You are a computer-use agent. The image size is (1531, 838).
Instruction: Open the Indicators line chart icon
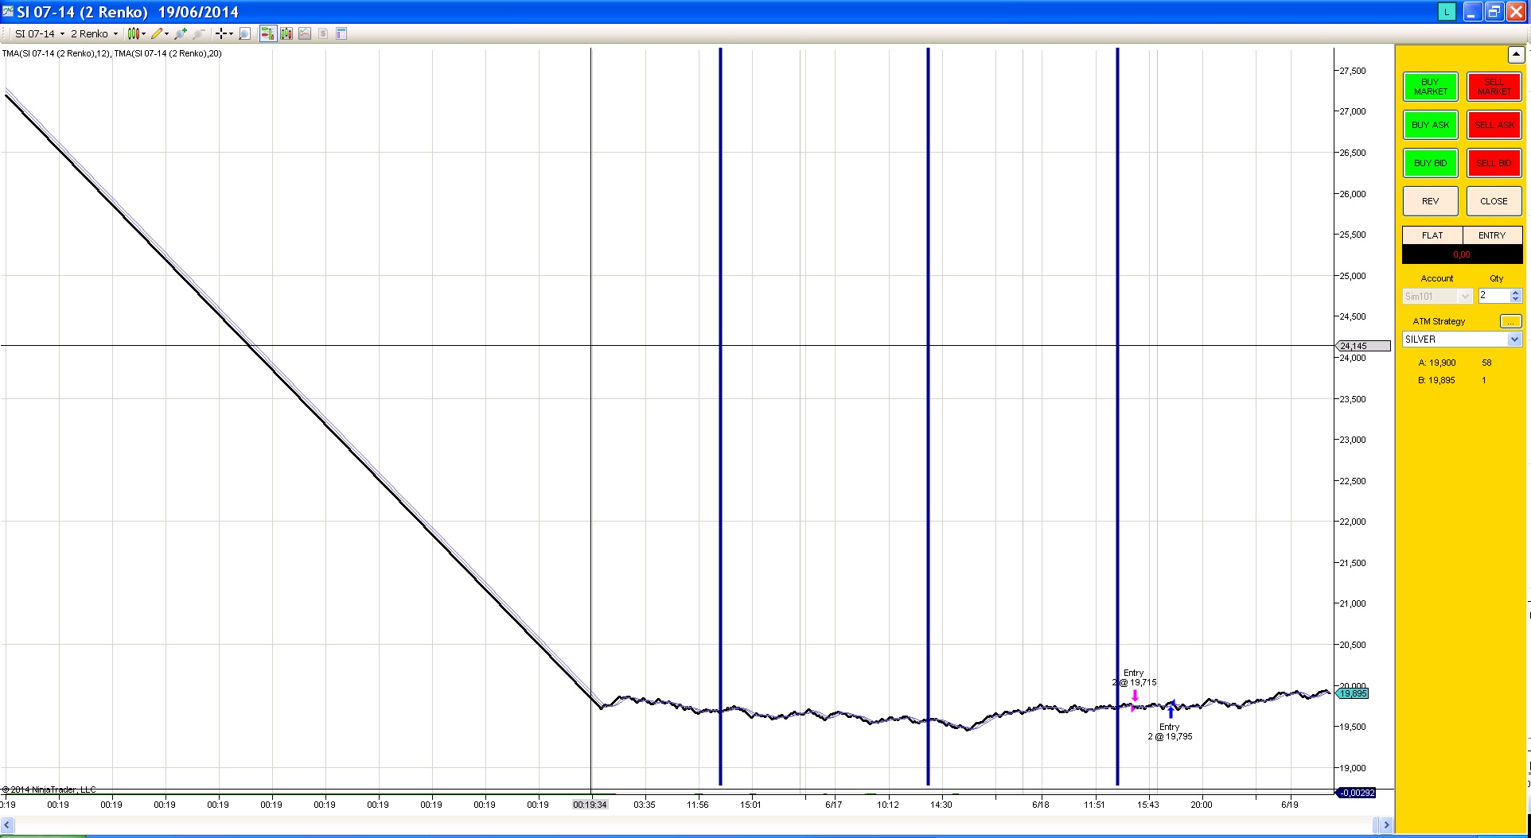click(x=305, y=33)
